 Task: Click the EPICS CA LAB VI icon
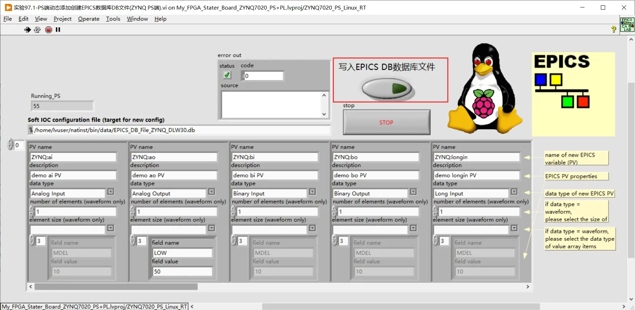(627, 24)
